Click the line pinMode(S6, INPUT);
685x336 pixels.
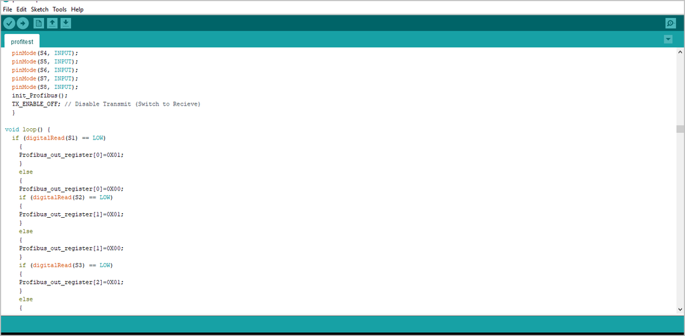coord(45,70)
